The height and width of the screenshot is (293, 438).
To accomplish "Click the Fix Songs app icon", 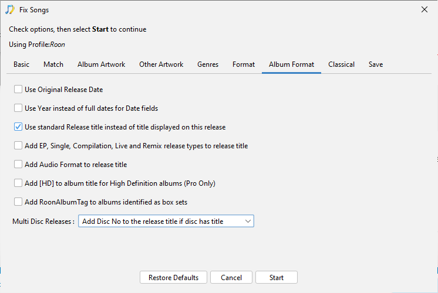I will [10, 10].
